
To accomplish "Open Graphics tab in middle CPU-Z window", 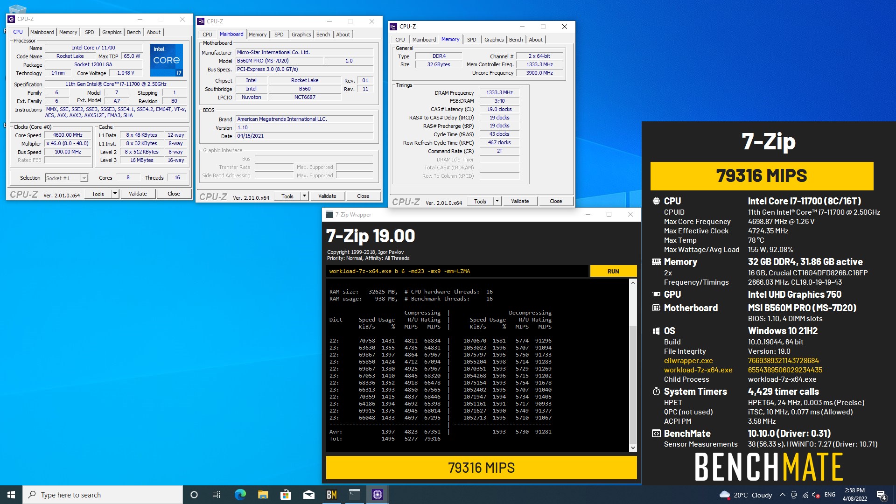I will click(301, 35).
